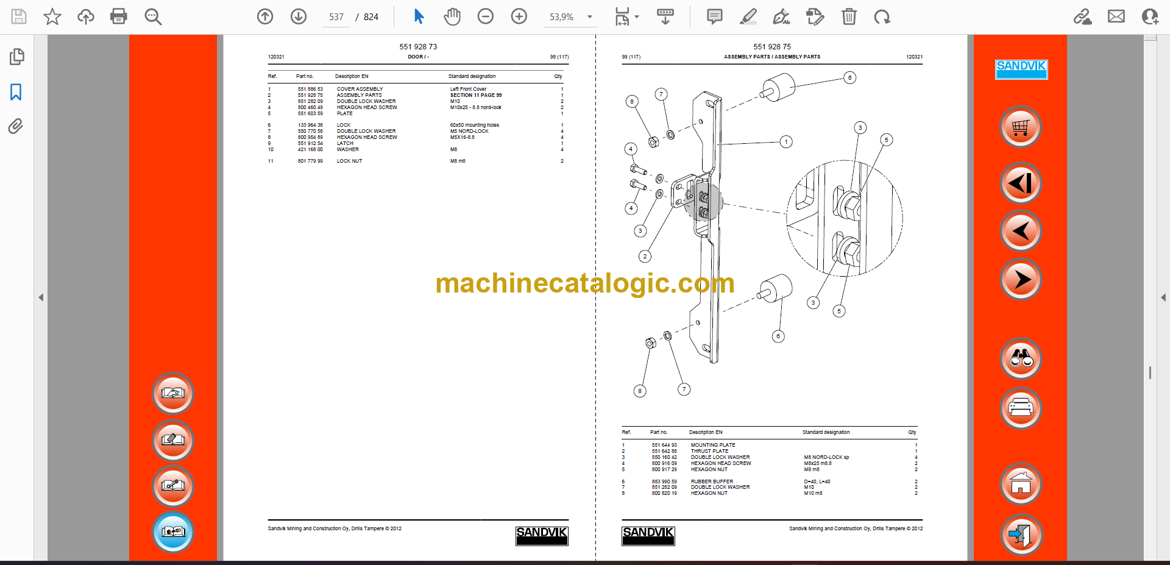1170x565 pixels.
Task: Go forward with the right arrow round button
Action: pyautogui.click(x=1021, y=280)
